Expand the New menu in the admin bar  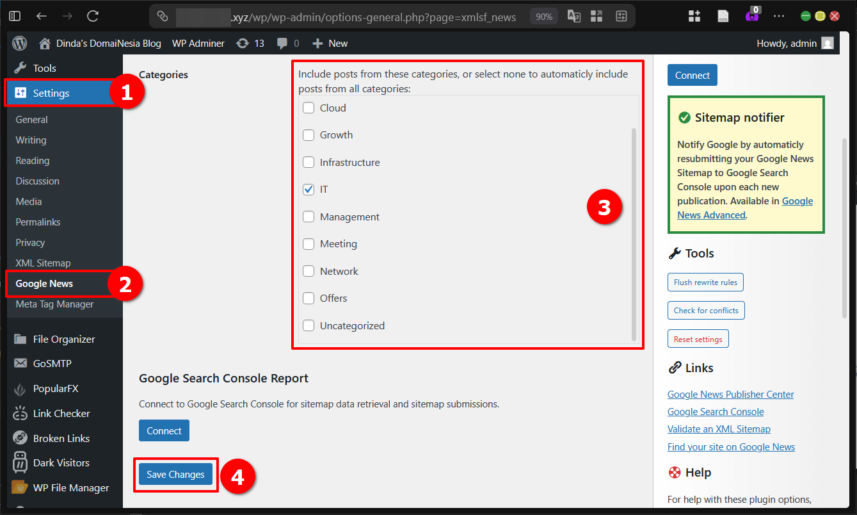coord(330,43)
